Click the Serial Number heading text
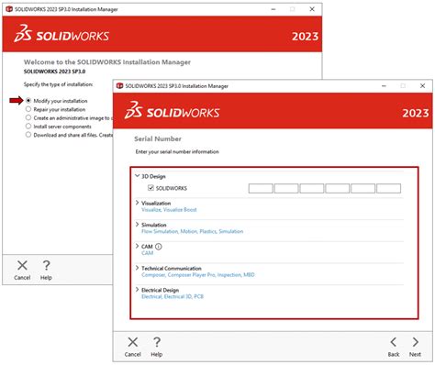435x365 pixels. point(158,138)
